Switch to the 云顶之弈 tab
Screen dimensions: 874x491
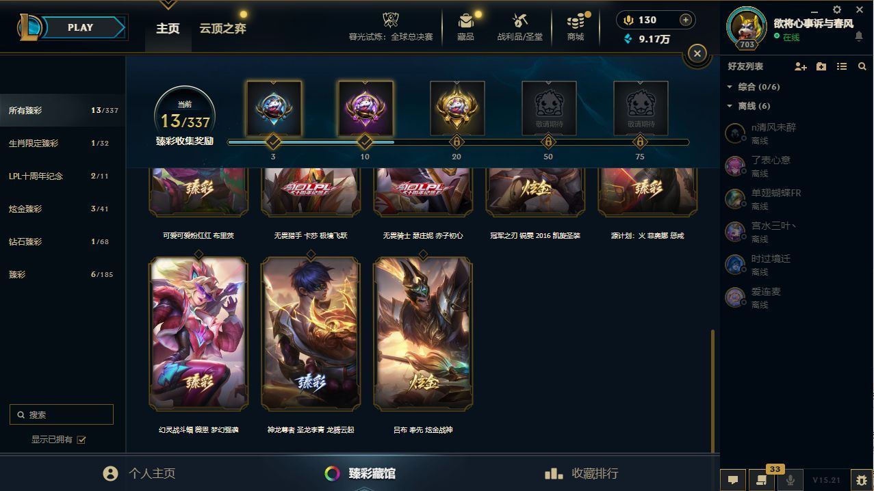[222, 28]
